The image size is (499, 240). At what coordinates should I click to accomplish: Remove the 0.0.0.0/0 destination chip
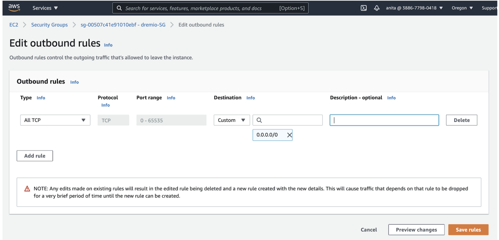tap(289, 135)
